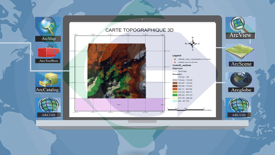Click the Kilometers scale bar

point(190,109)
